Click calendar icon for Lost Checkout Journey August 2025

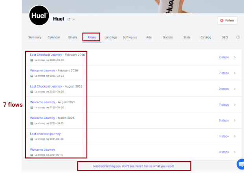32,92
